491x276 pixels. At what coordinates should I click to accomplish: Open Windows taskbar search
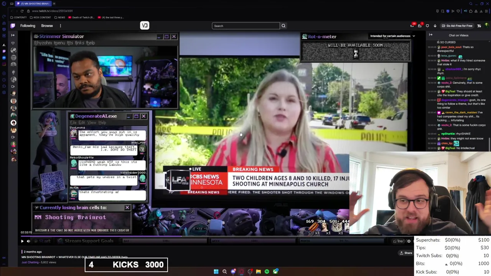pyautogui.click(x=225, y=271)
